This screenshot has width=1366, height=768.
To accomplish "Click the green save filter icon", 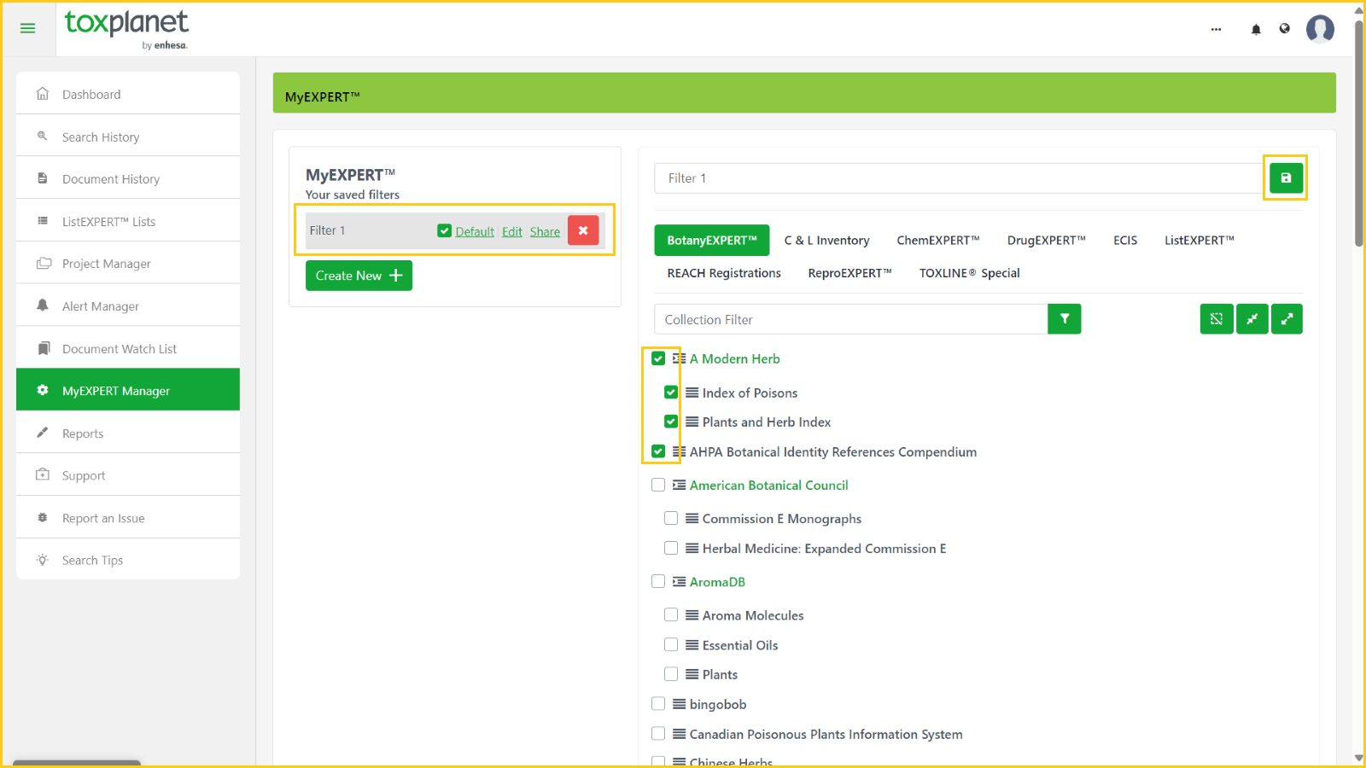I will click(x=1286, y=178).
